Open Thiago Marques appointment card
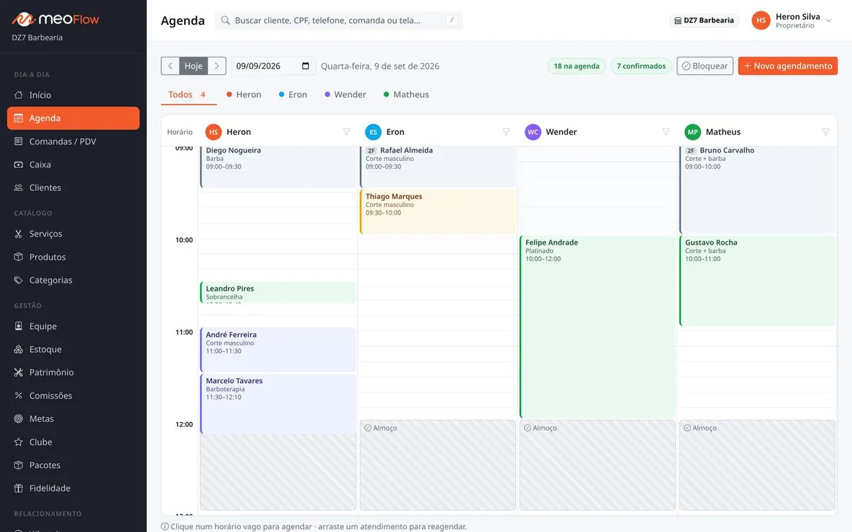 438,211
